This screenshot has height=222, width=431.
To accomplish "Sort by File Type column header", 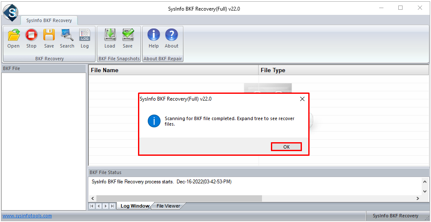I will [344, 70].
